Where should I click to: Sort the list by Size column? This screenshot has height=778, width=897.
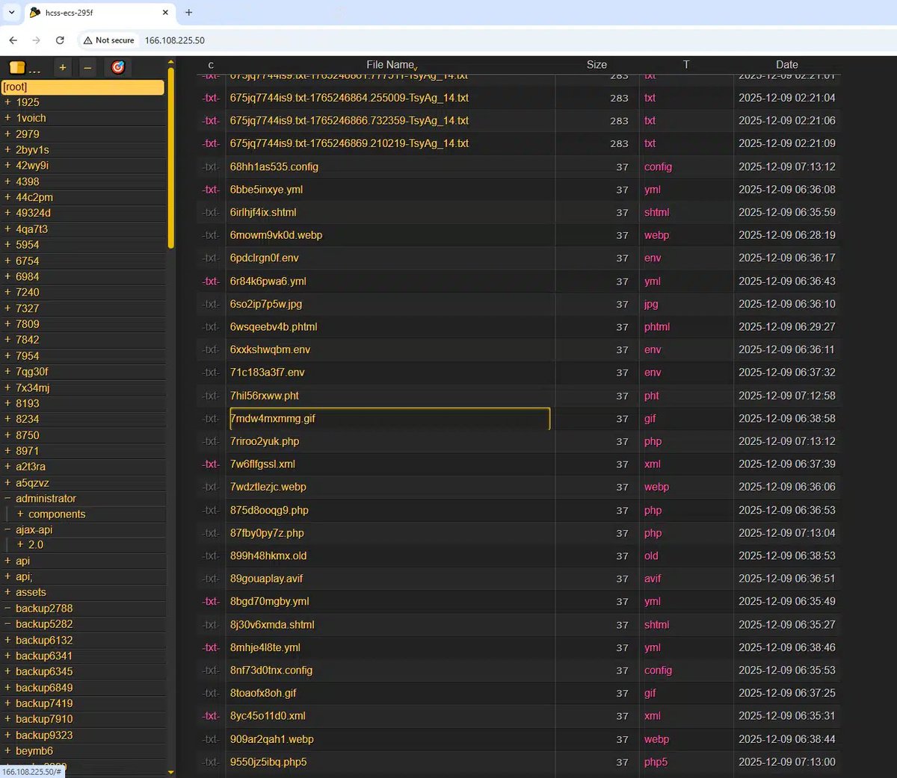(597, 65)
